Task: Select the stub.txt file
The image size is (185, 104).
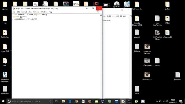Action: tap(157, 62)
